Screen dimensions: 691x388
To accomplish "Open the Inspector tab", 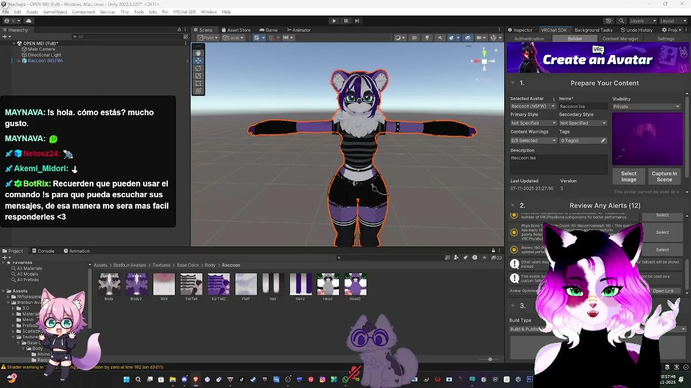I will (520, 30).
